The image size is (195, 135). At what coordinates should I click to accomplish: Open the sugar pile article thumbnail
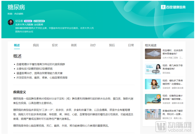click(x=153, y=54)
